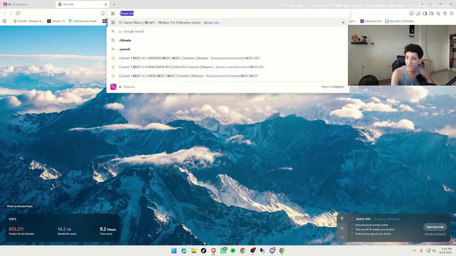This screenshot has width=456, height=256.
Task: Click the 655,211 trackers blocked stat
Action: click(21, 231)
